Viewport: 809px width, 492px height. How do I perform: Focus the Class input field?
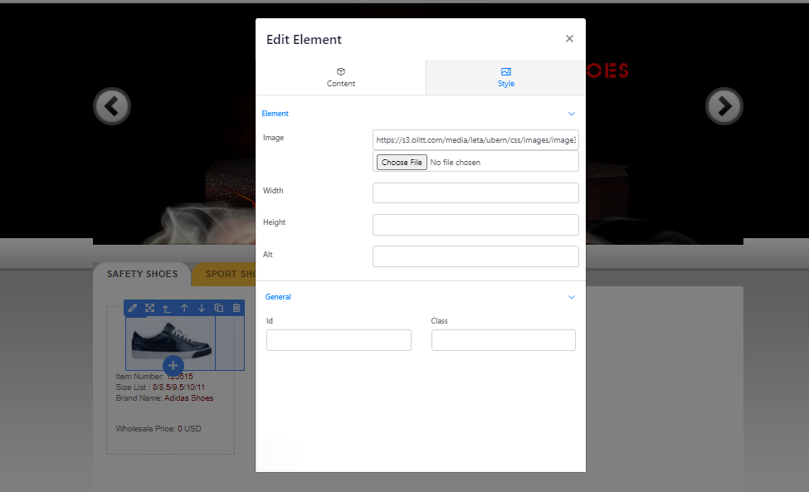pyautogui.click(x=504, y=340)
